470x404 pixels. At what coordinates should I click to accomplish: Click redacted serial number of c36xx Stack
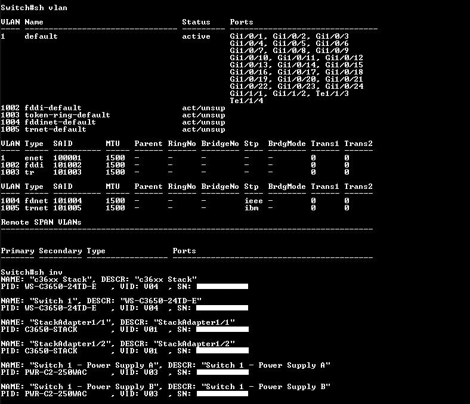[x=222, y=287]
